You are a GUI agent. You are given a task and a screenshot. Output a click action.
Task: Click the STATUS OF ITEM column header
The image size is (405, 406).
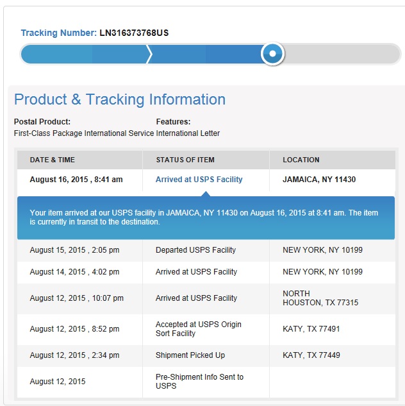click(185, 160)
